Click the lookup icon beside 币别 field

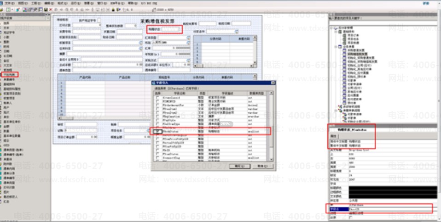(x=188, y=43)
